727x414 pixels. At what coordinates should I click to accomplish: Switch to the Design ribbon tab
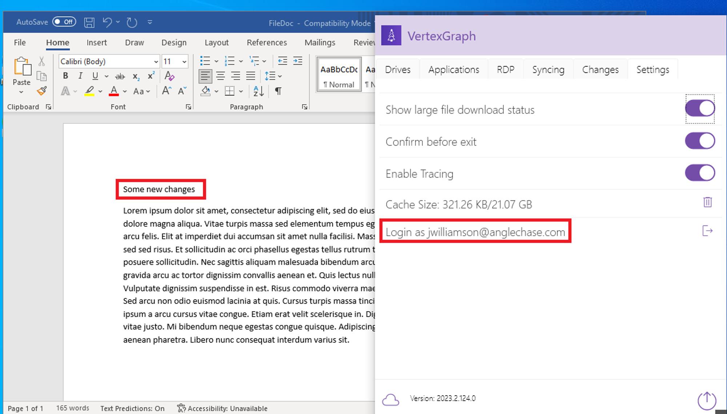(174, 43)
